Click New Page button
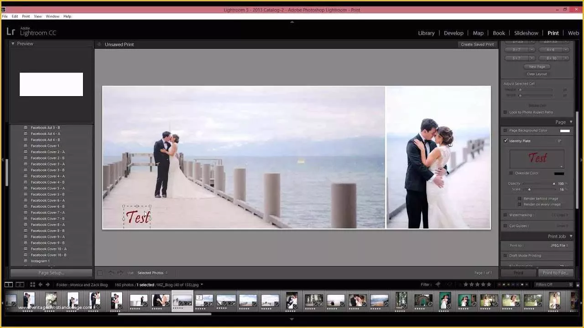584x328 pixels. coord(537,67)
